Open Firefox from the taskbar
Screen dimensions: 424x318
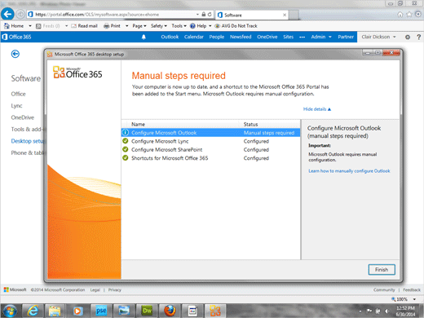coord(170,311)
